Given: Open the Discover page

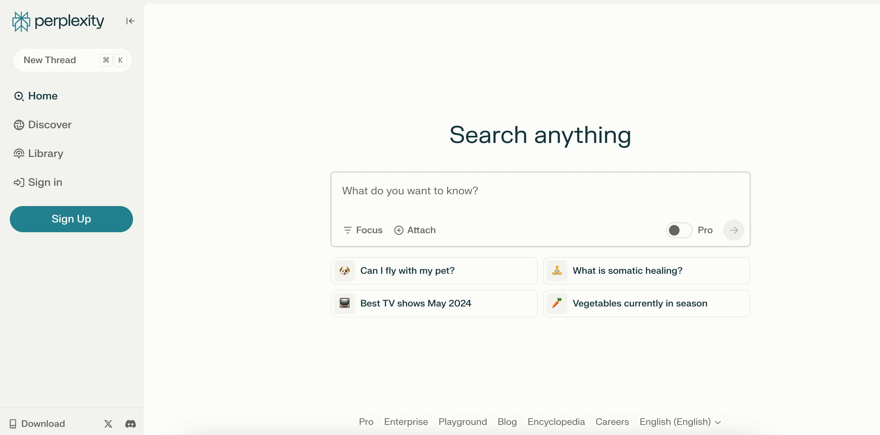Looking at the screenshot, I should click(42, 125).
